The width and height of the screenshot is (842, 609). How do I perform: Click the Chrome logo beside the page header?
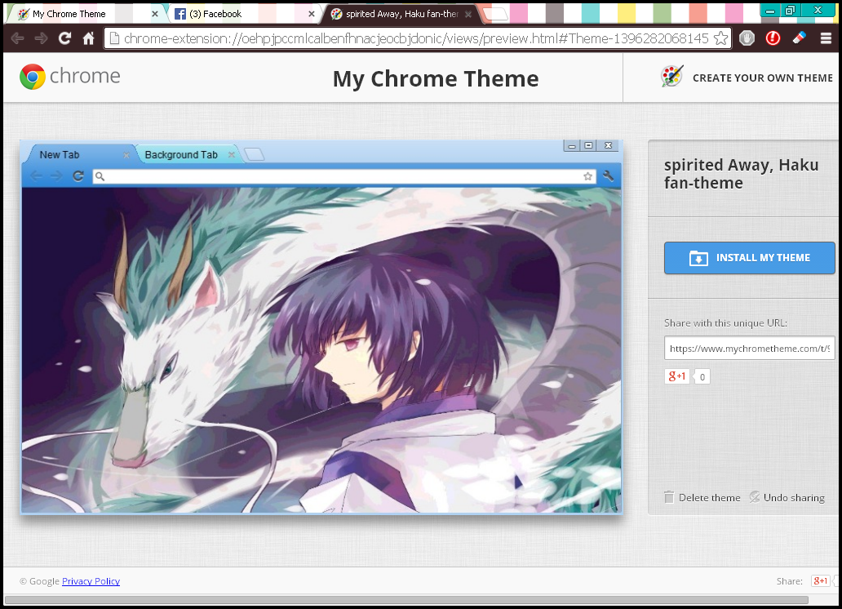(x=31, y=77)
